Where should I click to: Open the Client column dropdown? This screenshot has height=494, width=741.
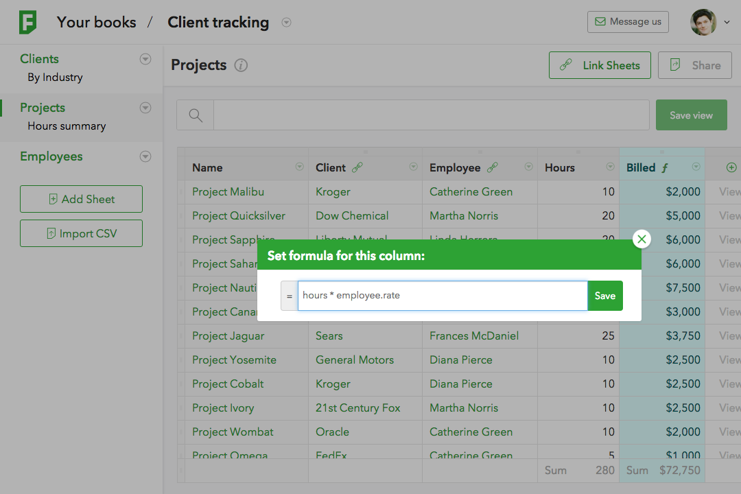pos(414,167)
